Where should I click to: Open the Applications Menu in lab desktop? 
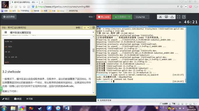(x=104, y=100)
